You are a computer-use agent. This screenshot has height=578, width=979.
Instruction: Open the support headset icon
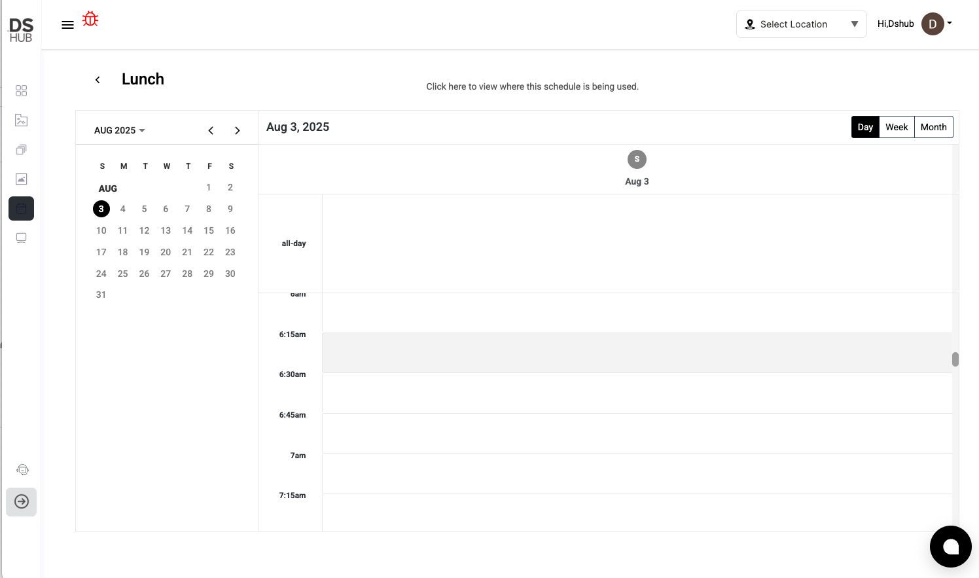click(x=22, y=470)
